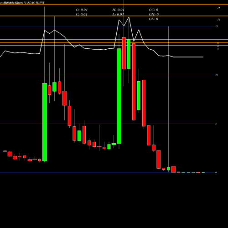This screenshot has width=228, height=228.
Task: Click the 10 price axis label
Action: click(x=217, y=75)
